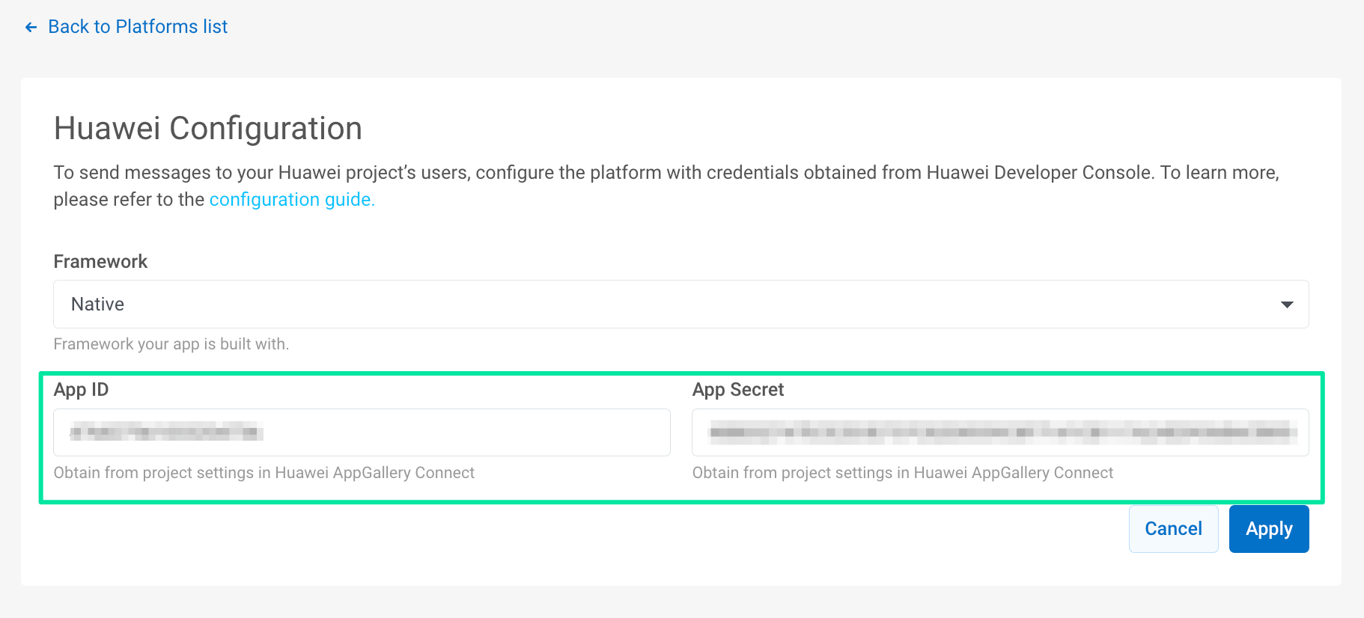Click the blurred App ID value
Viewport: 1364px width, 618px height.
click(166, 432)
